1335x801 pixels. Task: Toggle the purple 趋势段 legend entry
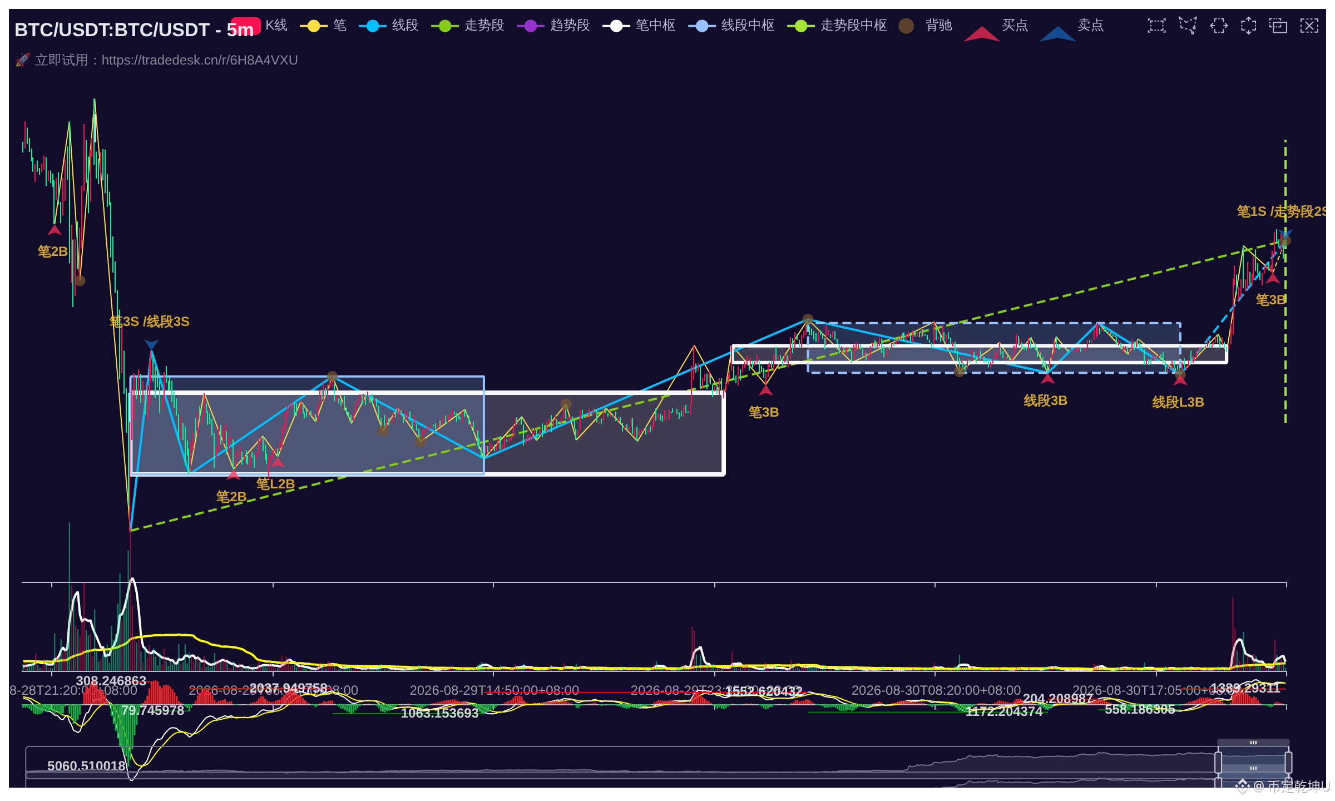pos(553,26)
